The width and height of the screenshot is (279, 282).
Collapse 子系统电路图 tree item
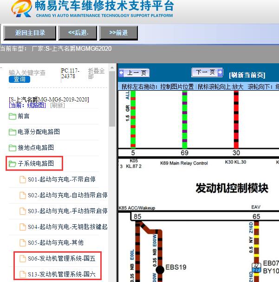click(36, 163)
